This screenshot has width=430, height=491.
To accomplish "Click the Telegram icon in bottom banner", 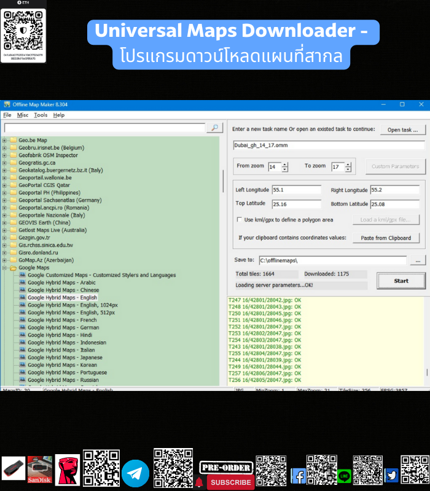I will tap(135, 473).
